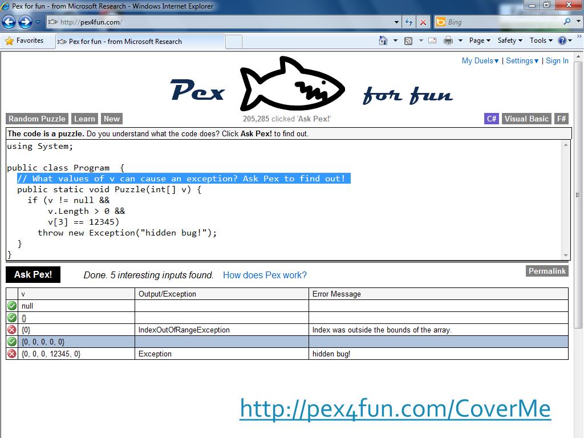The image size is (584, 438).
Task: Select the 'hidden bug!' error message cell
Action: 439,354
